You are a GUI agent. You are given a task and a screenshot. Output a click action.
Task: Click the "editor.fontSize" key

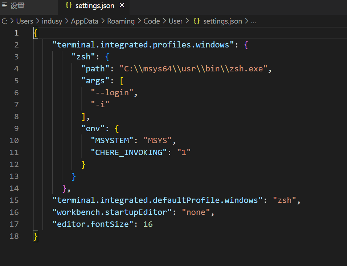(93, 224)
